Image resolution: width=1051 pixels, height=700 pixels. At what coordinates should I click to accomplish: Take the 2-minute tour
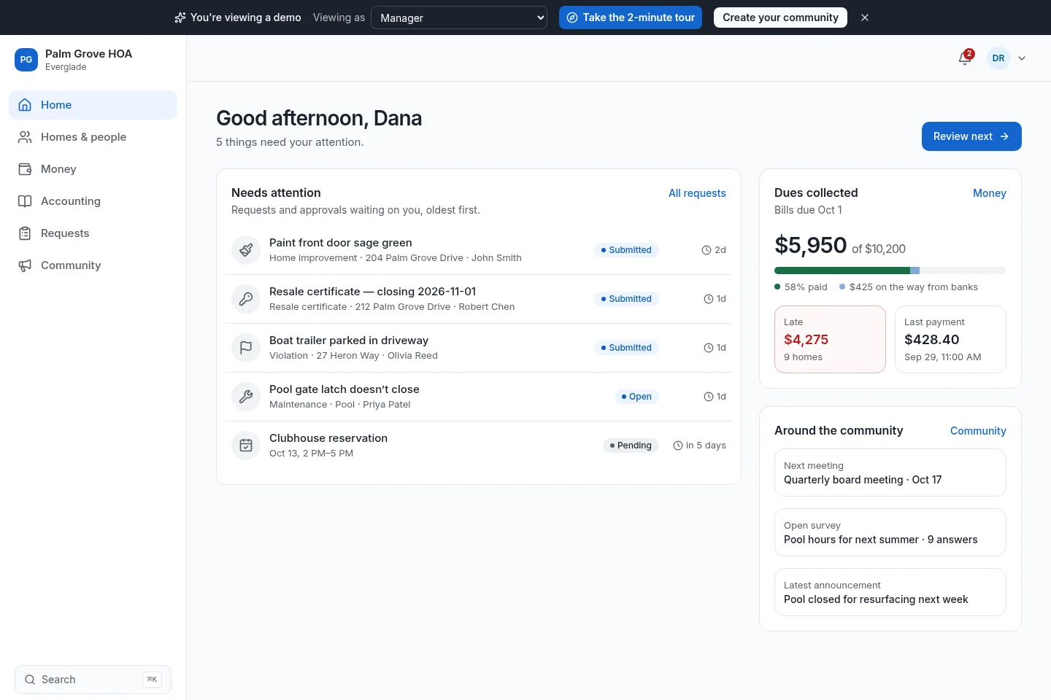[631, 17]
